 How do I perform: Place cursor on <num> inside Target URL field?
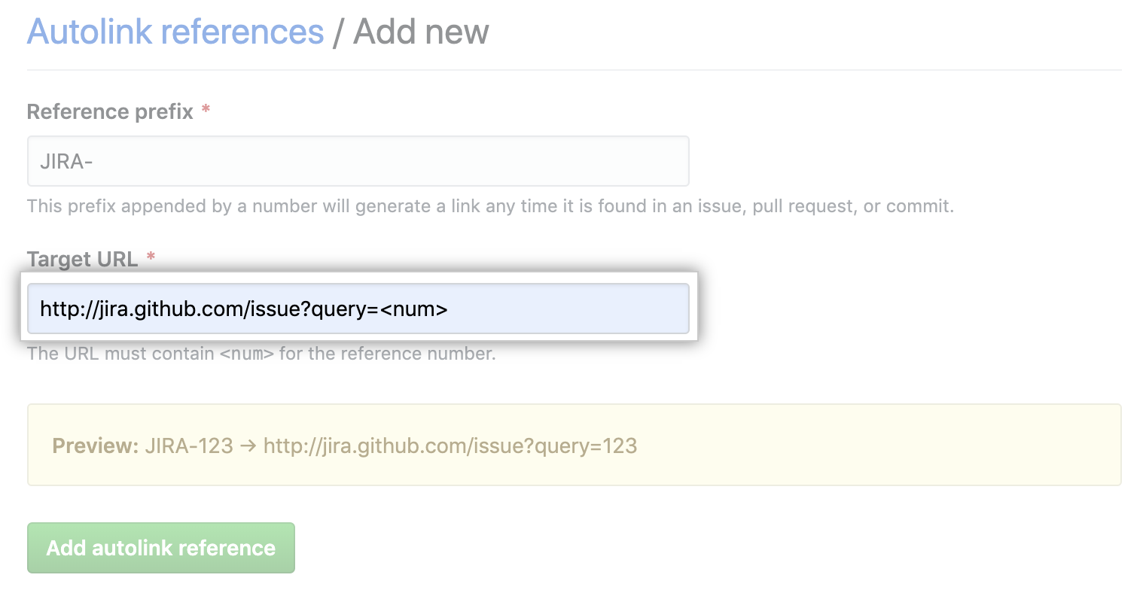[413, 309]
